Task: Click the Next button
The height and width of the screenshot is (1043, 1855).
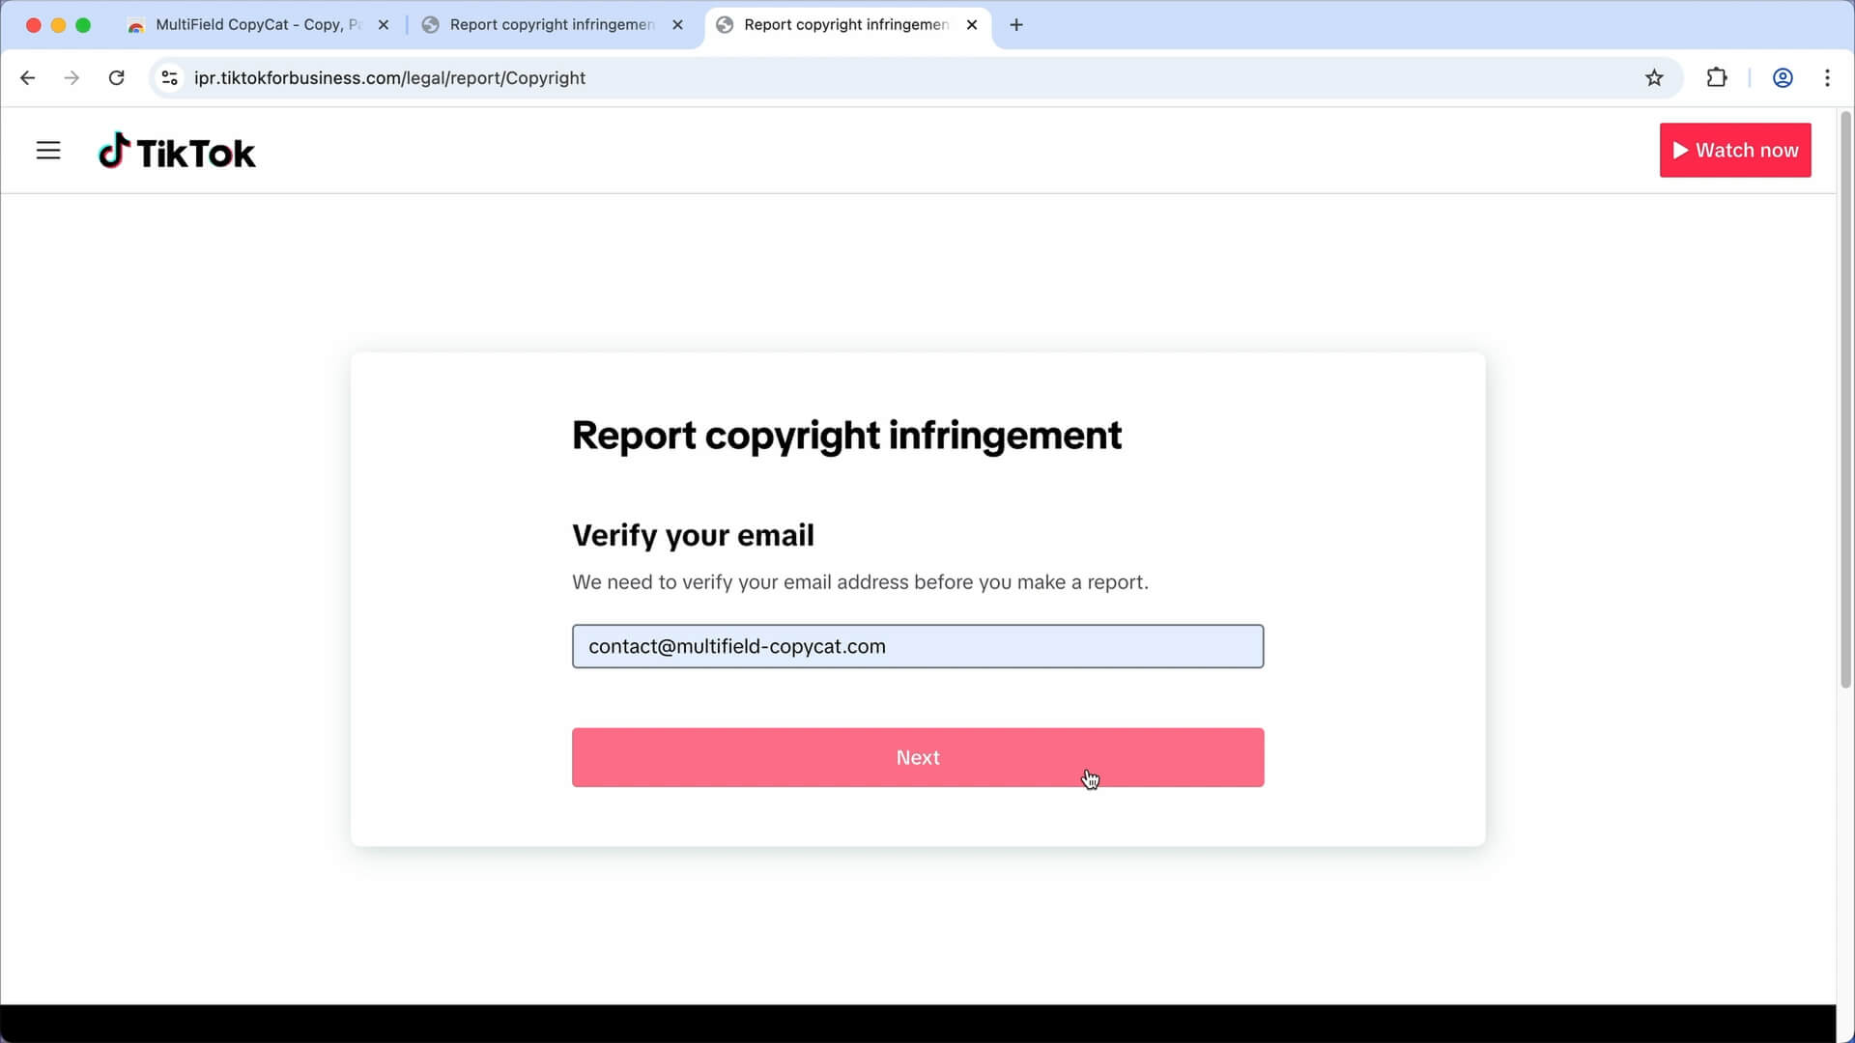Action: pos(918,757)
